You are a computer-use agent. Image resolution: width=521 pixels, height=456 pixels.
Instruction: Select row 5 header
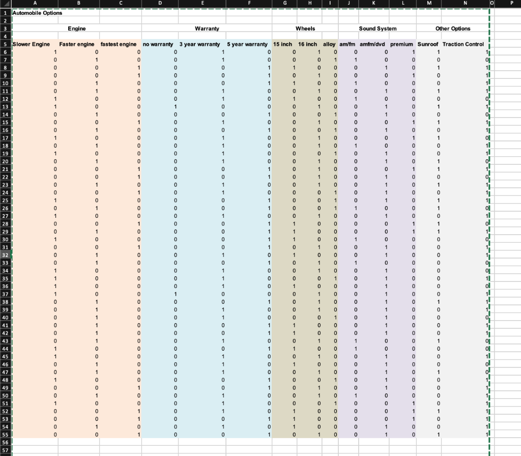[5, 44]
